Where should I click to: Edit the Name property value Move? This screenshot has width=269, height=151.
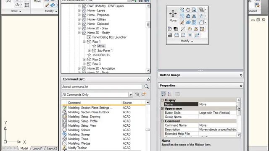click(217, 104)
